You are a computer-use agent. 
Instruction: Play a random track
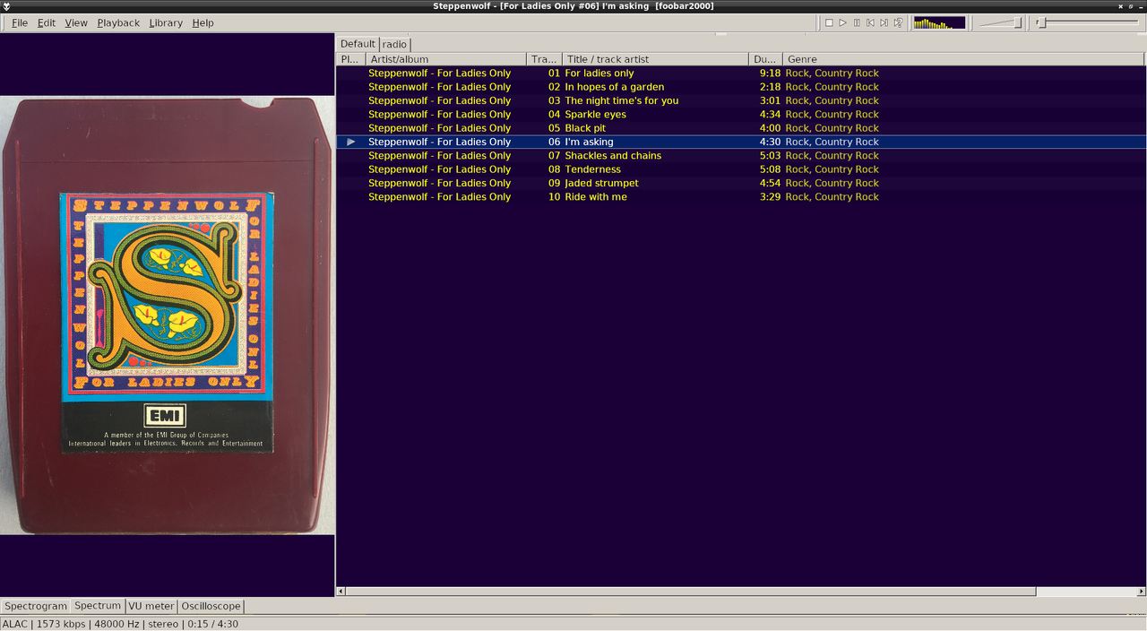coord(898,22)
